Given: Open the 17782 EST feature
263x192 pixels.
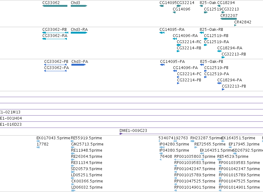Looking at the screenshot, I should click(38, 147).
